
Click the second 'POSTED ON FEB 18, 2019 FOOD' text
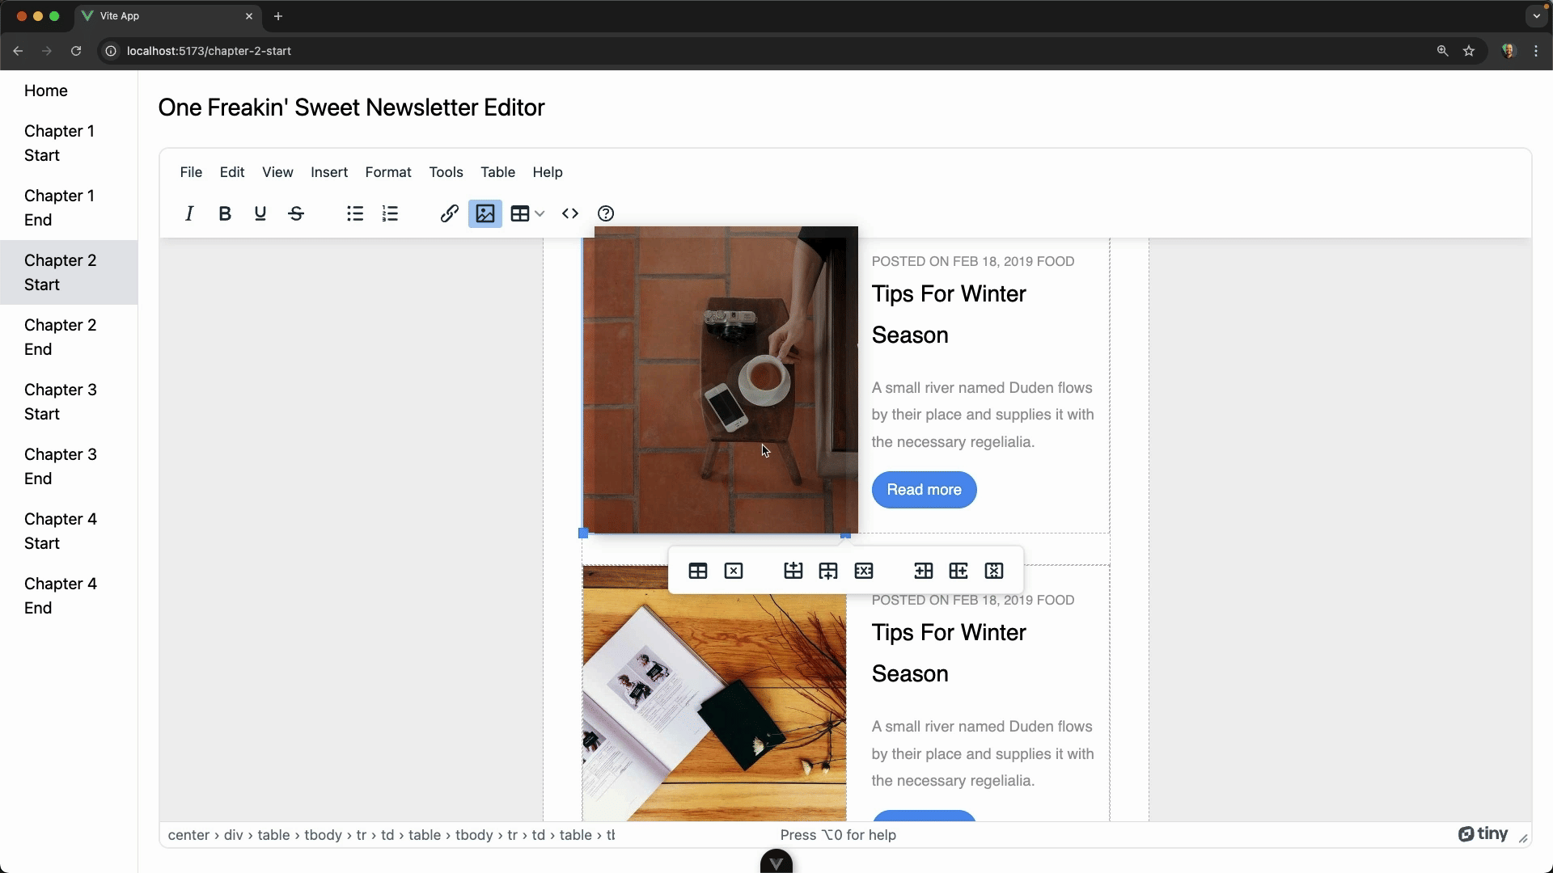[973, 600]
